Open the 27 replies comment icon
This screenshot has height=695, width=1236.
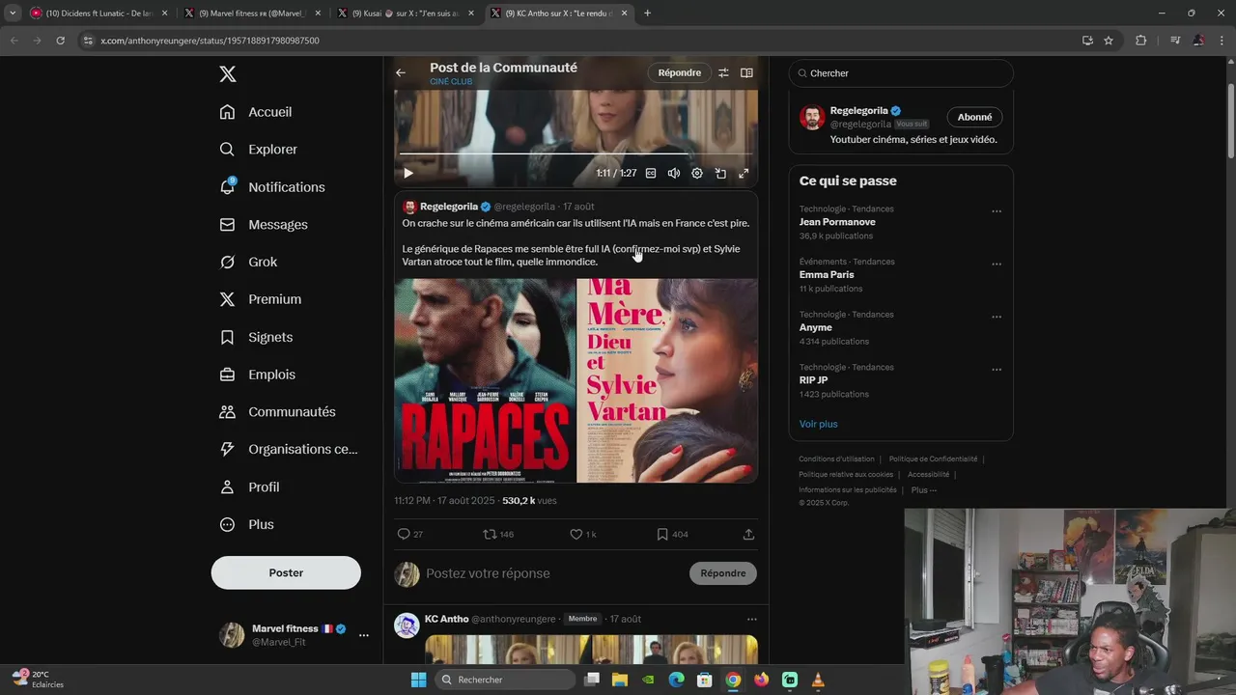(409, 534)
